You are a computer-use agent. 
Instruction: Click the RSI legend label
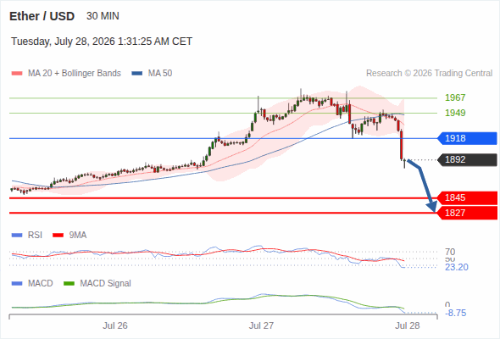coord(35,236)
